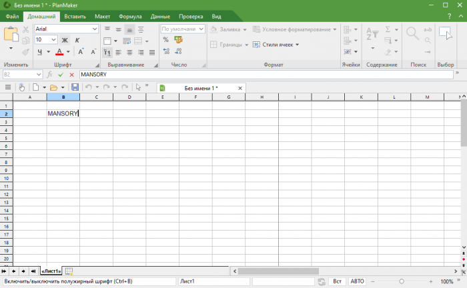Accept the cell entry with the green checkmark
The width and height of the screenshot is (467, 288).
point(61,75)
